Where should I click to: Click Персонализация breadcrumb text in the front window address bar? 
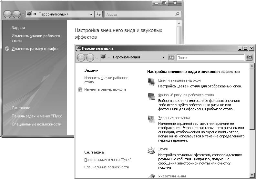pyautogui.click(x=126, y=57)
